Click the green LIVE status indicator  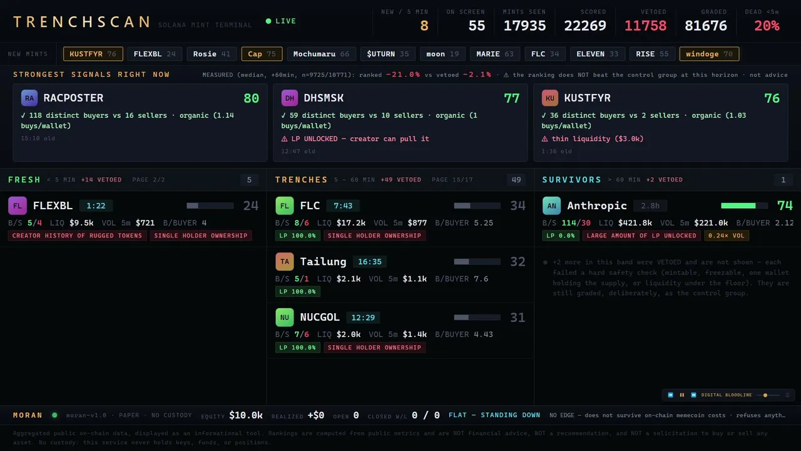click(281, 21)
